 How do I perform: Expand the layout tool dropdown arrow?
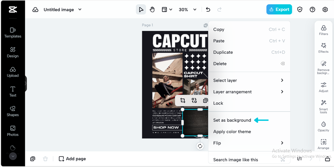tap(171, 10)
